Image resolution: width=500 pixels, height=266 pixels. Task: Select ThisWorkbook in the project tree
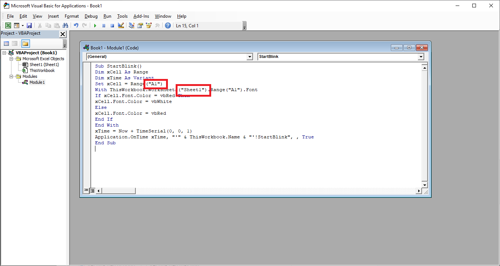point(42,70)
